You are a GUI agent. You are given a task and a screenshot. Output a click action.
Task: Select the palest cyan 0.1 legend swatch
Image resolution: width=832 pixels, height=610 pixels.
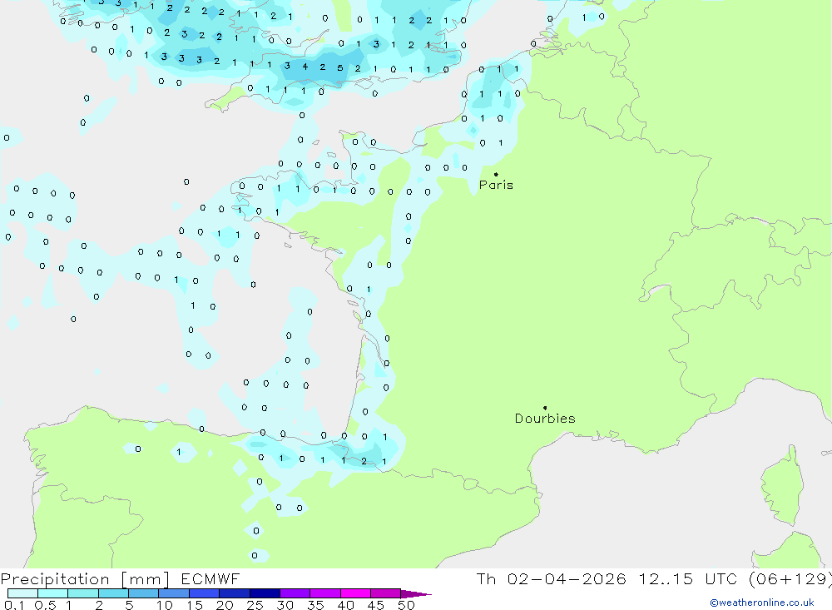click(x=22, y=593)
